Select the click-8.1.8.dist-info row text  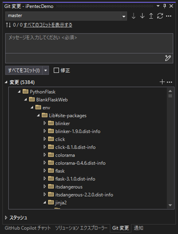(76, 147)
